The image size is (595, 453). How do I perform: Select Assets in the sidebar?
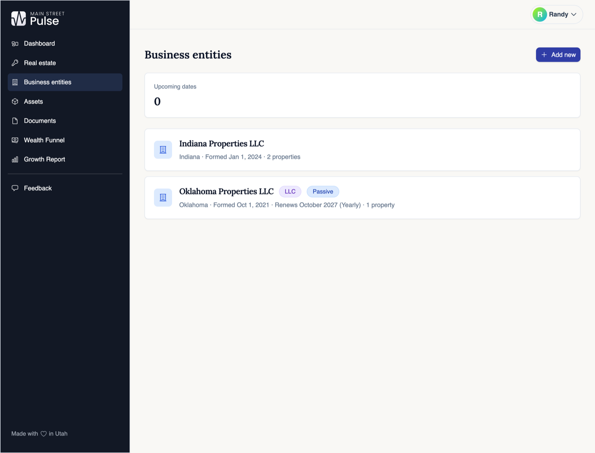65,102
